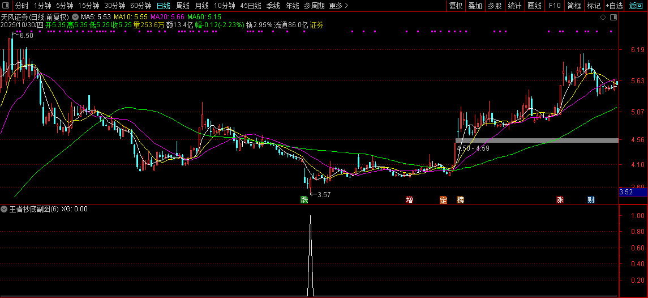648x298 pixels.
Task: Open the dropdown arrow beside 天风证券 title
Action: (x=75, y=18)
